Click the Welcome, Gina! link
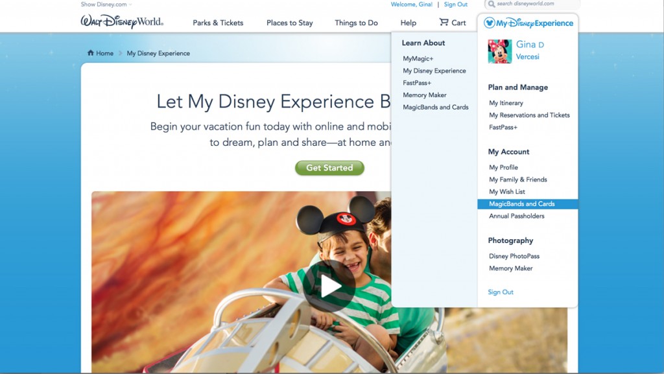This screenshot has width=664, height=374. 412,5
